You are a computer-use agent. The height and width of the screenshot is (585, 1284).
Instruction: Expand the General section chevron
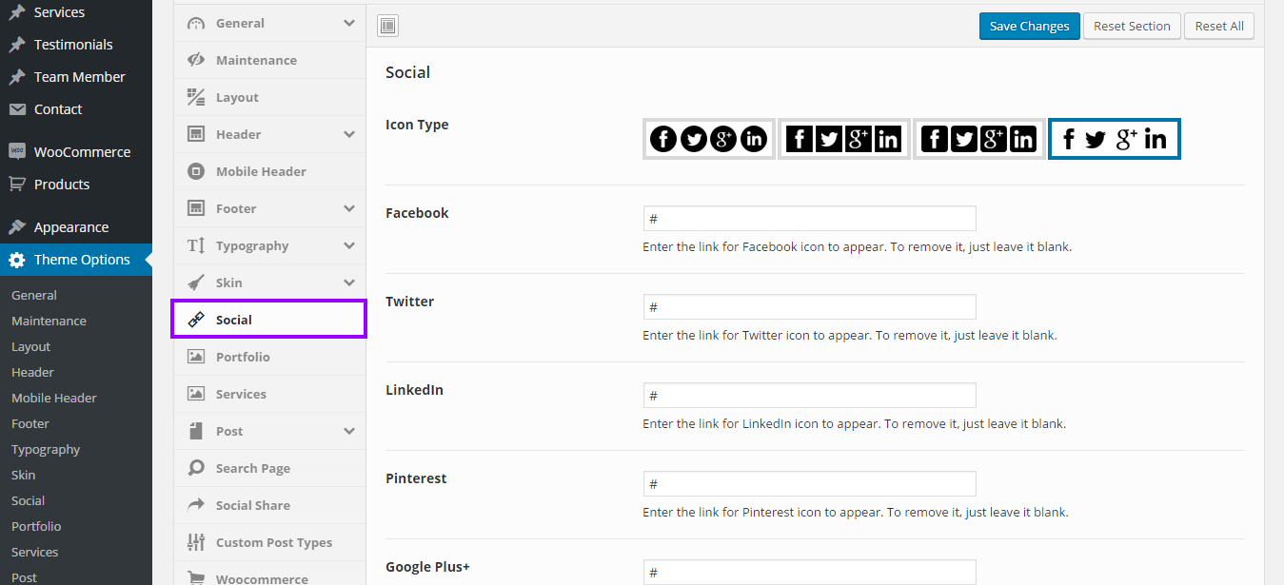point(349,23)
